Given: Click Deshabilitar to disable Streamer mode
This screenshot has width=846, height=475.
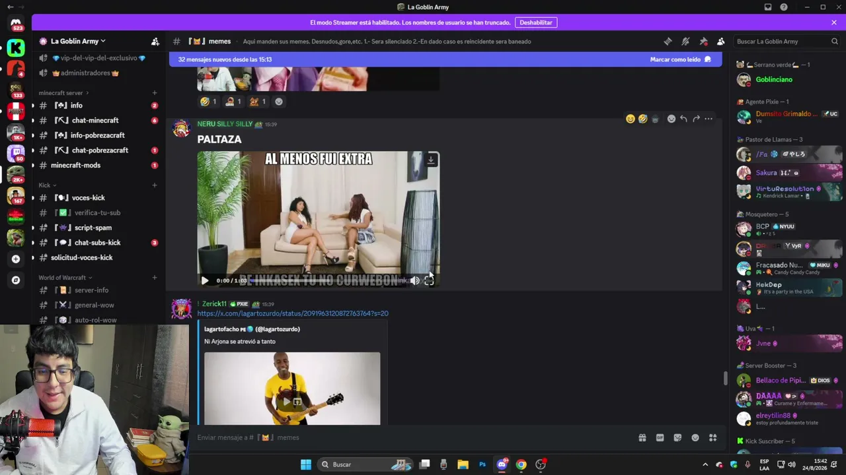Looking at the screenshot, I should tap(536, 22).
